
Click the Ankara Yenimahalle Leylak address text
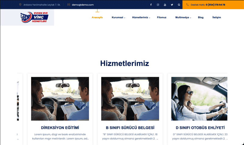pyautogui.click(x=42, y=5)
